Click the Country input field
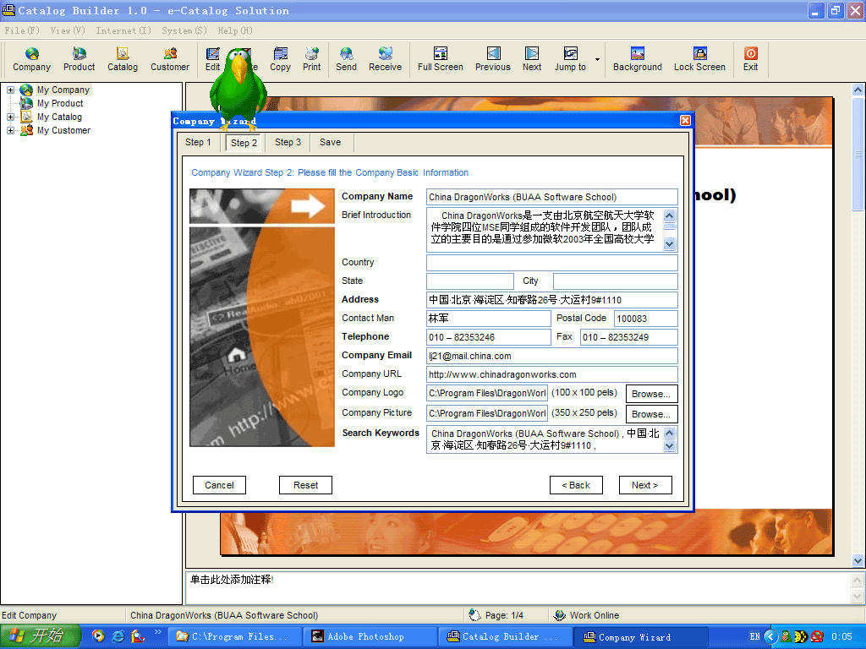 pyautogui.click(x=551, y=263)
